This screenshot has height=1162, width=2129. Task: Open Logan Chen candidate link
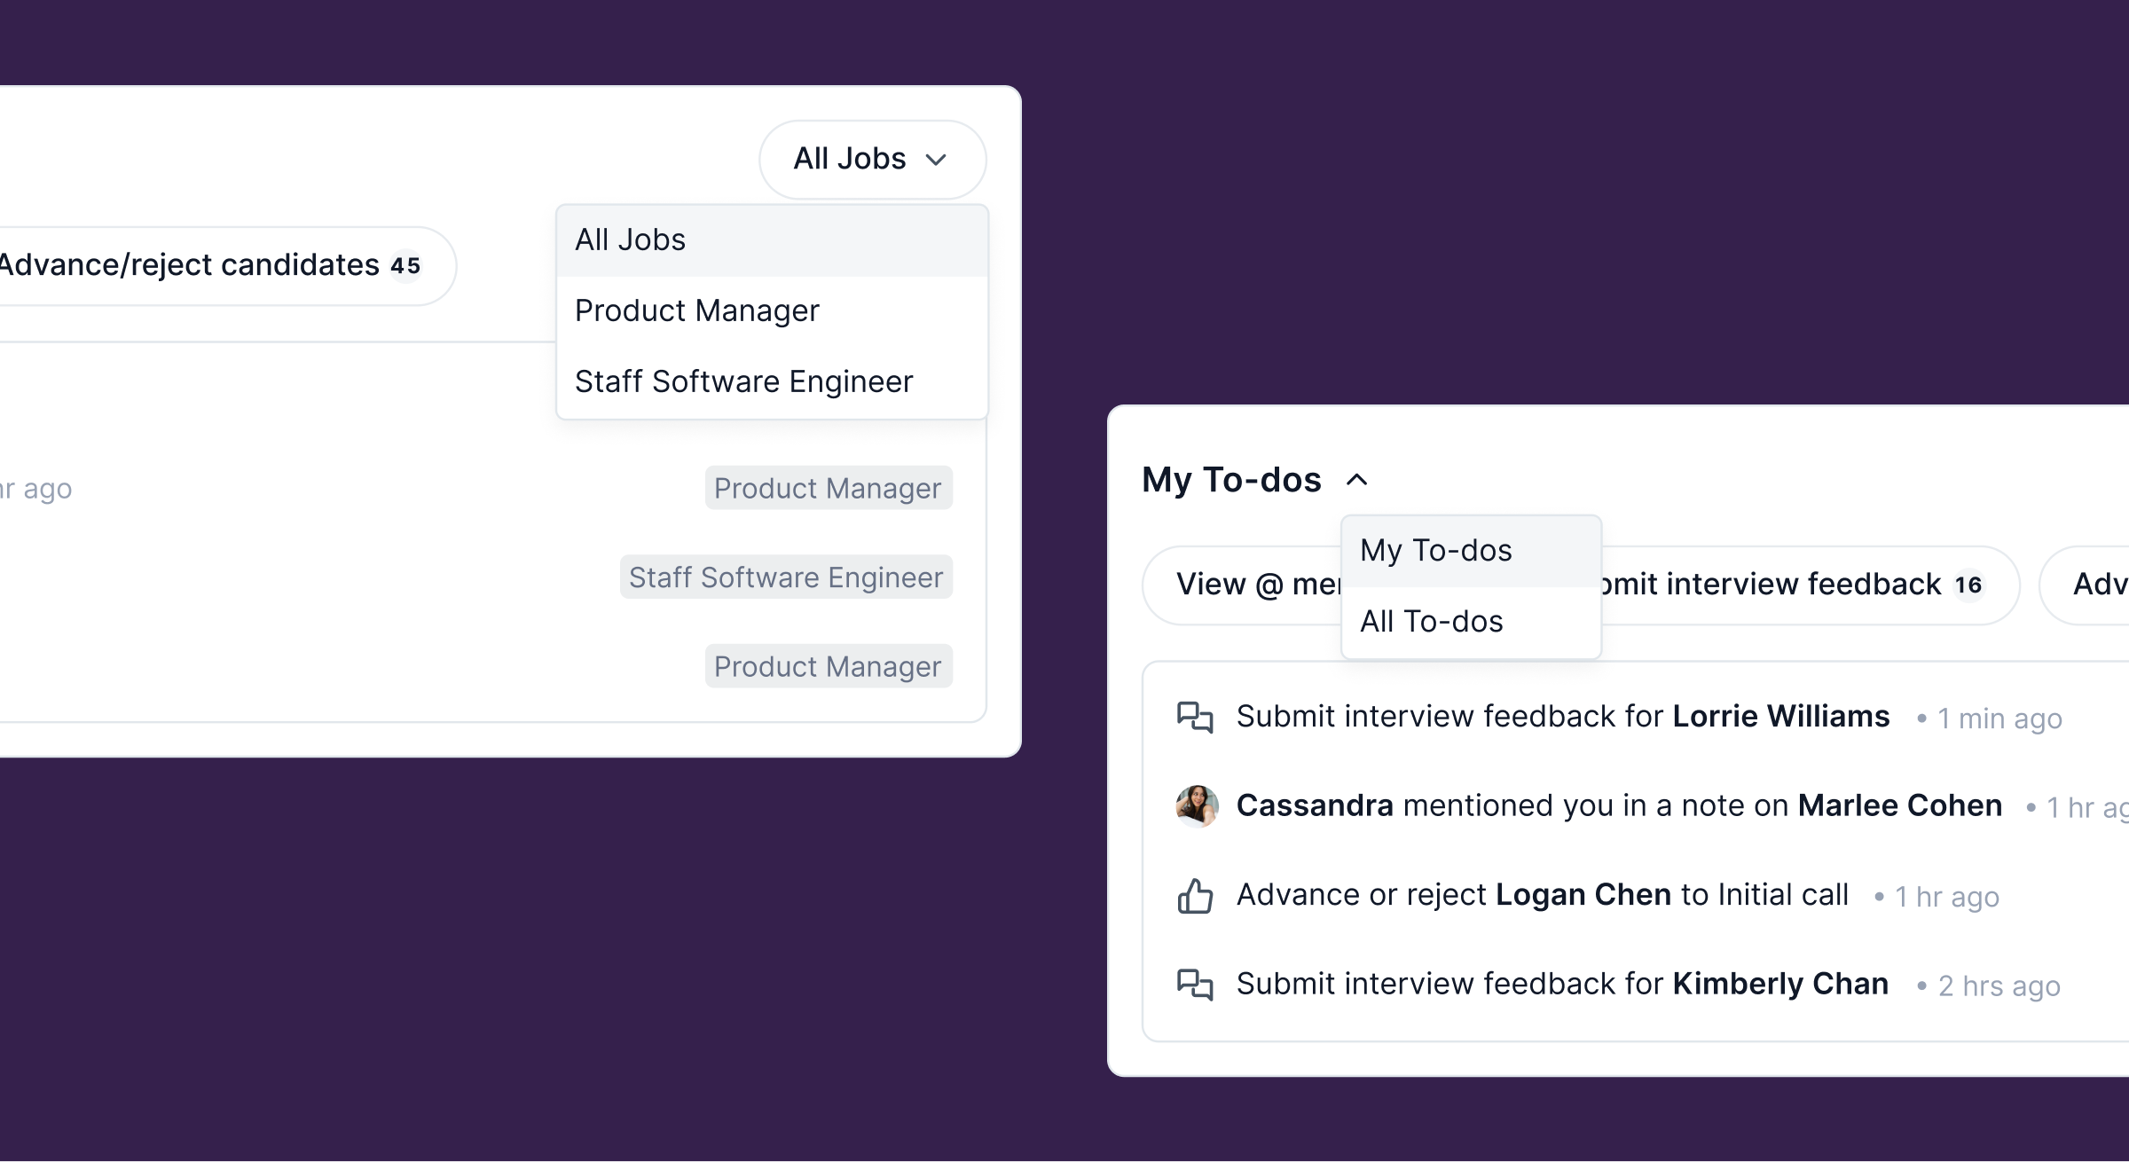click(1583, 895)
